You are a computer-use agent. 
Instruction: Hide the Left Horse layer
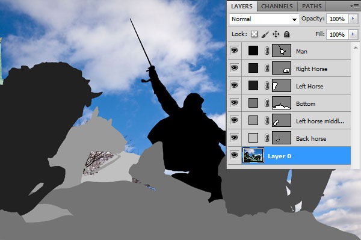(x=235, y=85)
